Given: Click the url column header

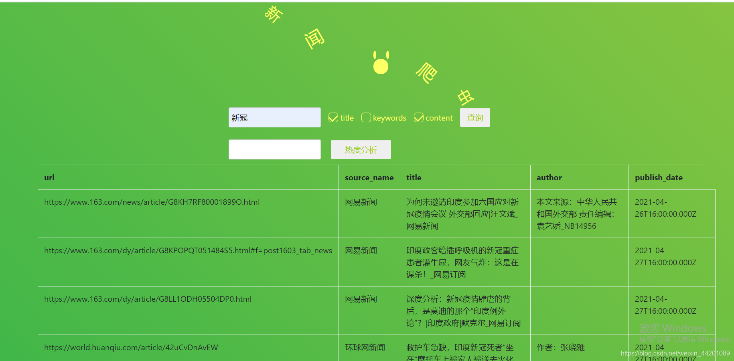Looking at the screenshot, I should point(49,177).
